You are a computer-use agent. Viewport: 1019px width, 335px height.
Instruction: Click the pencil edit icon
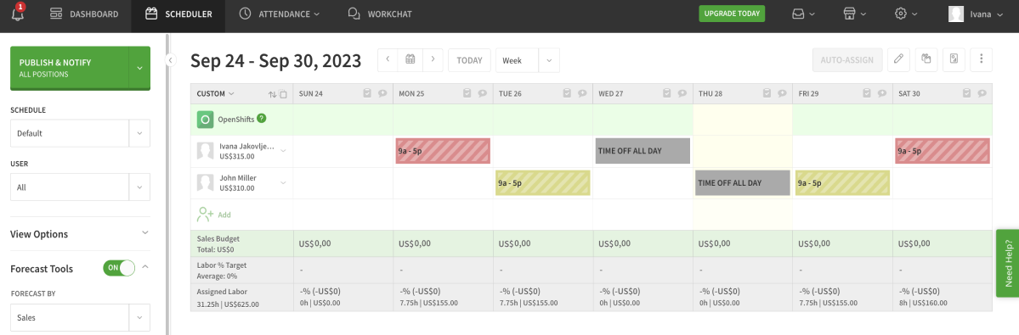(899, 59)
